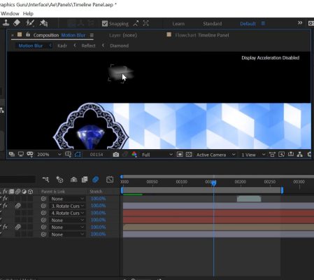Image resolution: width=314 pixels, height=280 pixels.
Task: Switch to the Standard workspace
Action: click(213, 24)
